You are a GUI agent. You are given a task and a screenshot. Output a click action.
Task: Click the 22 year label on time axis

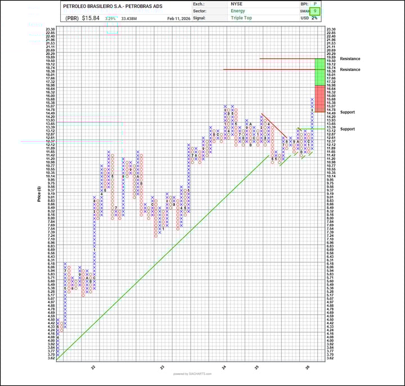(93, 367)
